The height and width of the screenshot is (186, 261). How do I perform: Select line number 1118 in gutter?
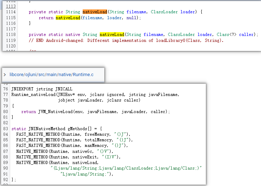tap(11, 35)
